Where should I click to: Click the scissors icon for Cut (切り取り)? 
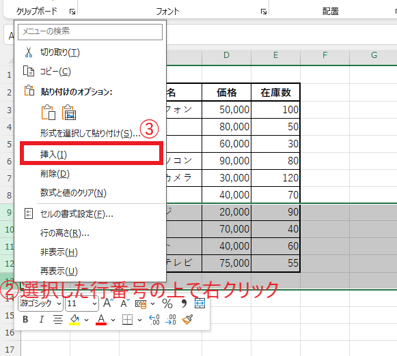click(x=29, y=53)
